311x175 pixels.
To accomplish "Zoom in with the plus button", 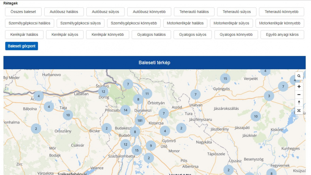I will 299,87.
